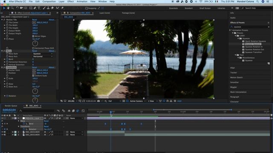
Task: Collapse the Motion Tile effect group
Action: 2,20
